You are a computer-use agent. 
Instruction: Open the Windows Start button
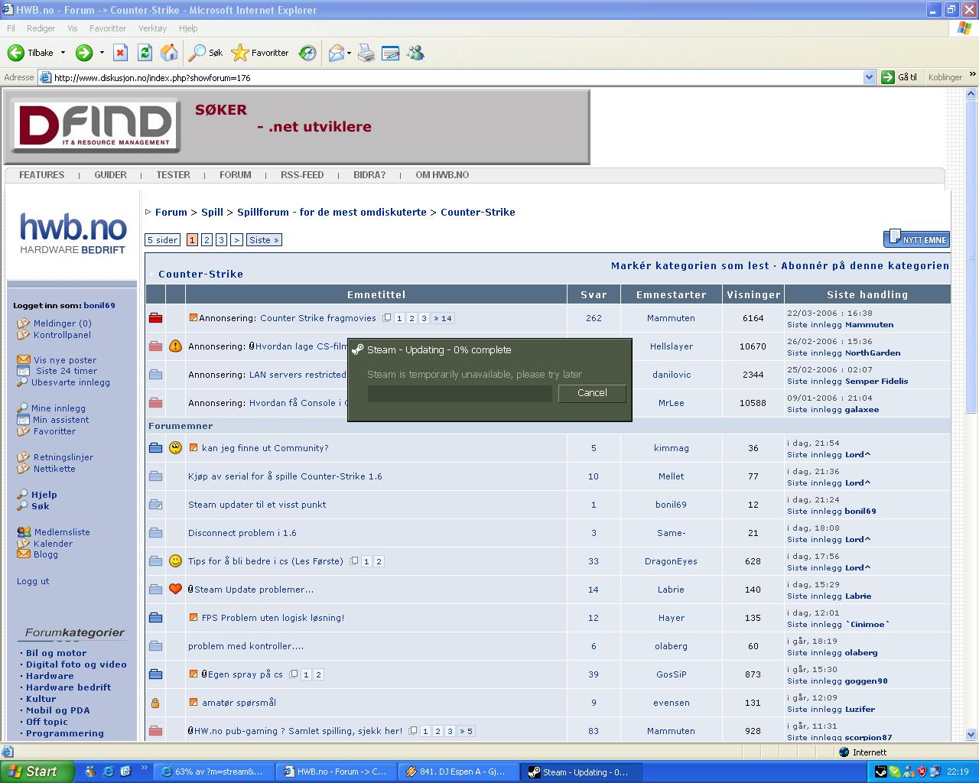[x=37, y=772]
